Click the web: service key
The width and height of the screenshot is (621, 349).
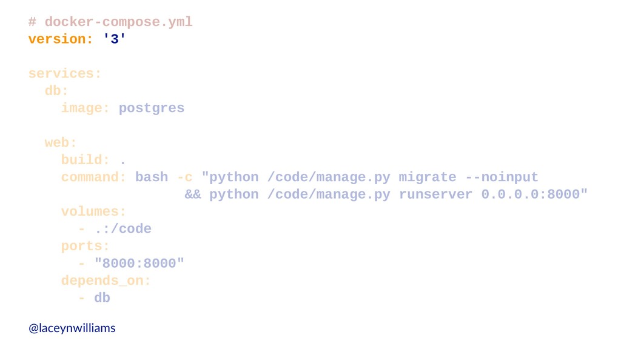61,142
